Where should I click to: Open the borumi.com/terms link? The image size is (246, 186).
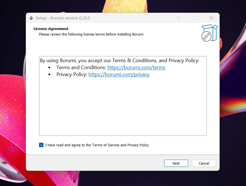click(136, 67)
